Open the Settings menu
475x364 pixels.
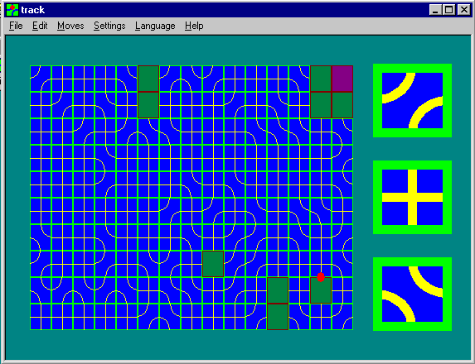pyautogui.click(x=109, y=26)
